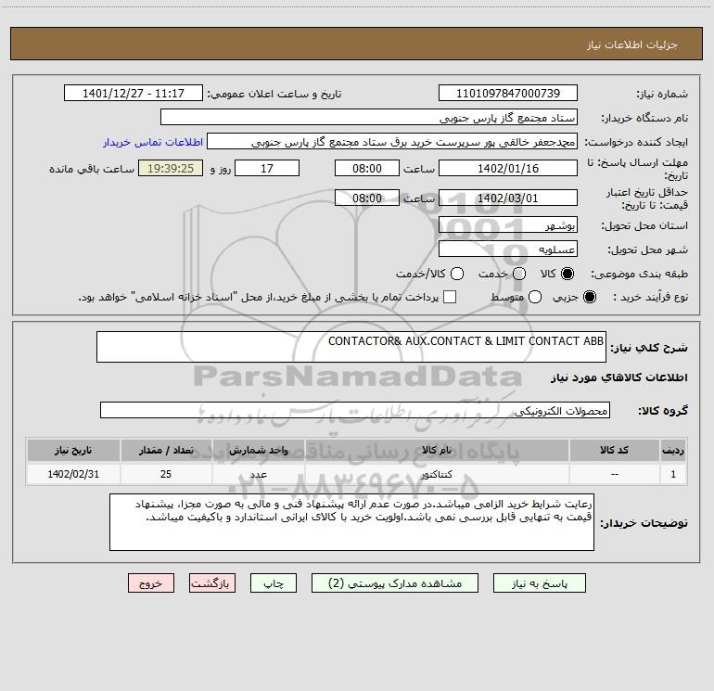Click the remaining time countdown 19:39:25

pyautogui.click(x=171, y=169)
